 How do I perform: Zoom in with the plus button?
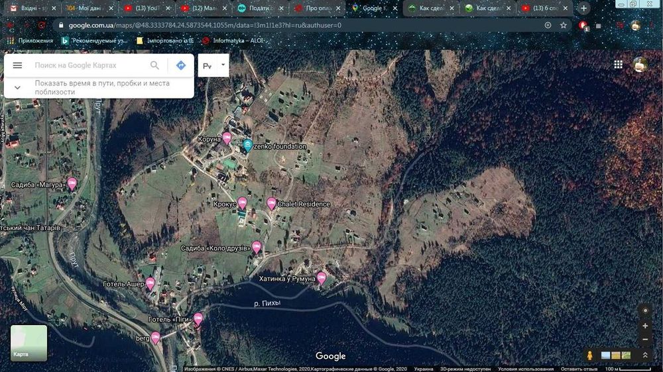[x=646, y=326]
